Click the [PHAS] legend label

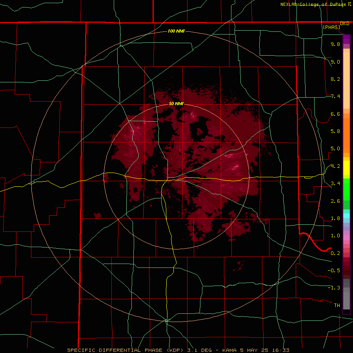pyautogui.click(x=331, y=27)
